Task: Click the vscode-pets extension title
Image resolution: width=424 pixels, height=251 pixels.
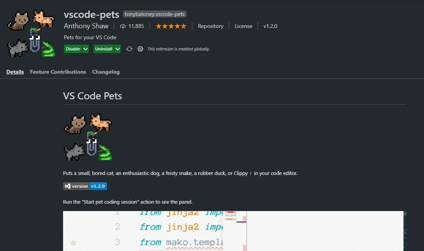Action: [91, 14]
